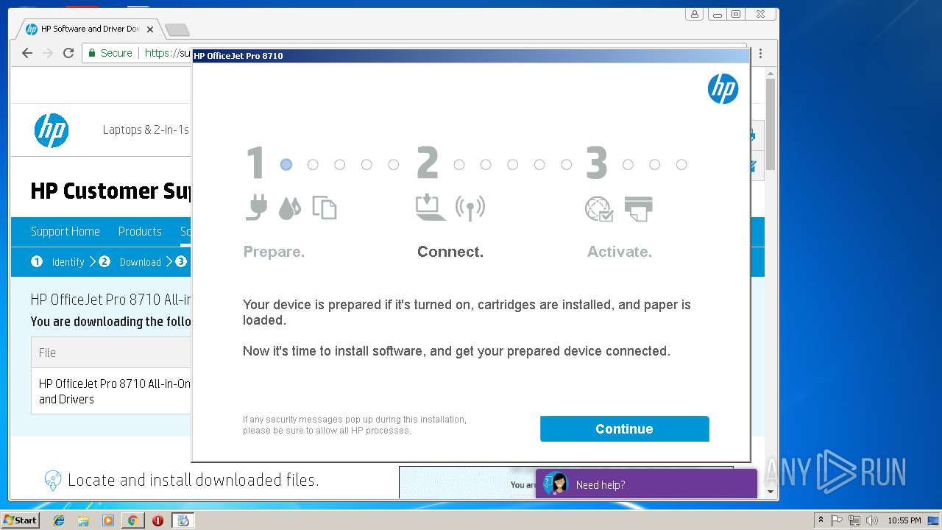Image resolution: width=942 pixels, height=530 pixels.
Task: Go back in Chrome browser
Action: pyautogui.click(x=27, y=53)
